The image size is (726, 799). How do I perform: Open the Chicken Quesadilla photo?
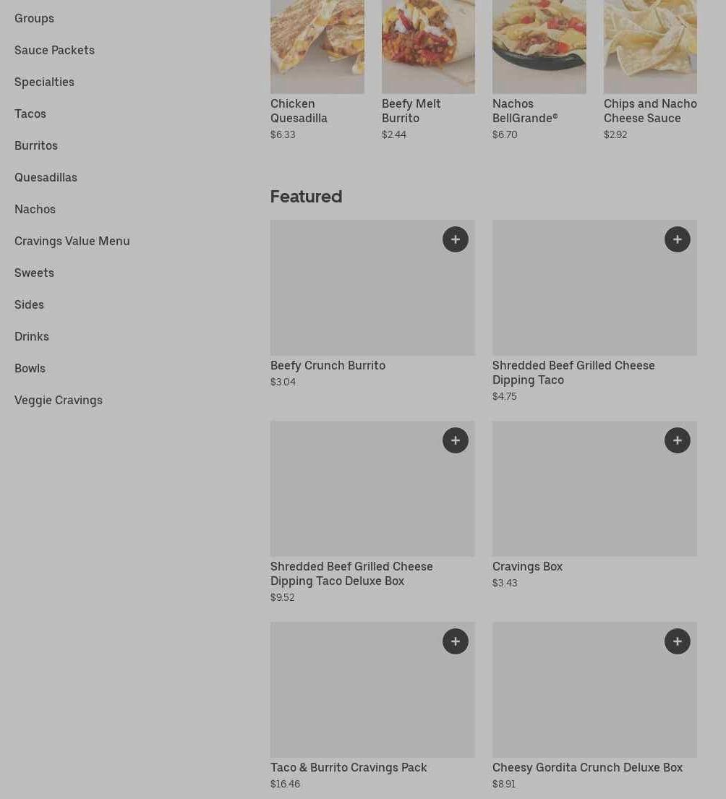(x=317, y=46)
